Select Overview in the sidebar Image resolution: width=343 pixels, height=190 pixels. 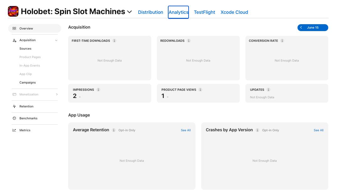[x=35, y=29]
